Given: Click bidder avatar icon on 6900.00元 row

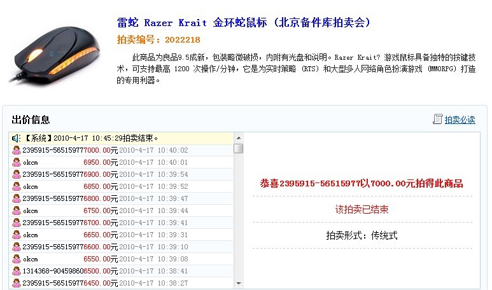Looking at the screenshot, I should 17,174.
